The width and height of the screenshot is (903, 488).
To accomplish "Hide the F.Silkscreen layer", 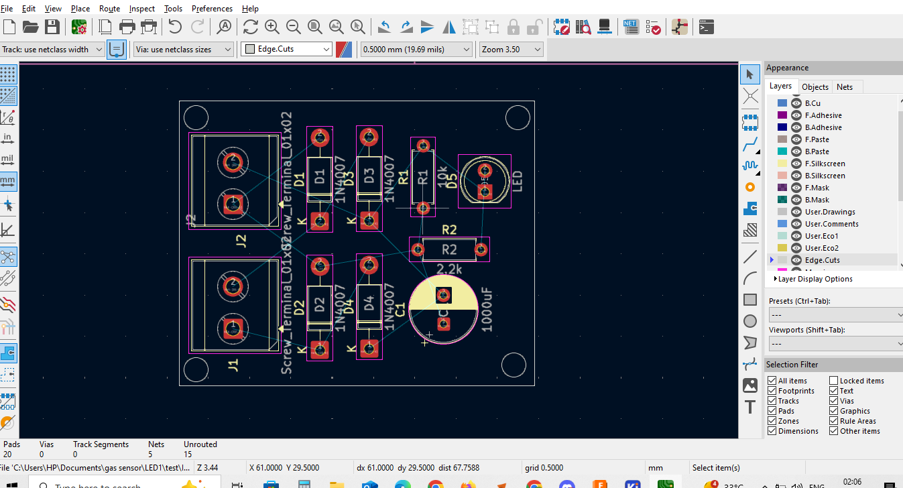I will [x=796, y=164].
